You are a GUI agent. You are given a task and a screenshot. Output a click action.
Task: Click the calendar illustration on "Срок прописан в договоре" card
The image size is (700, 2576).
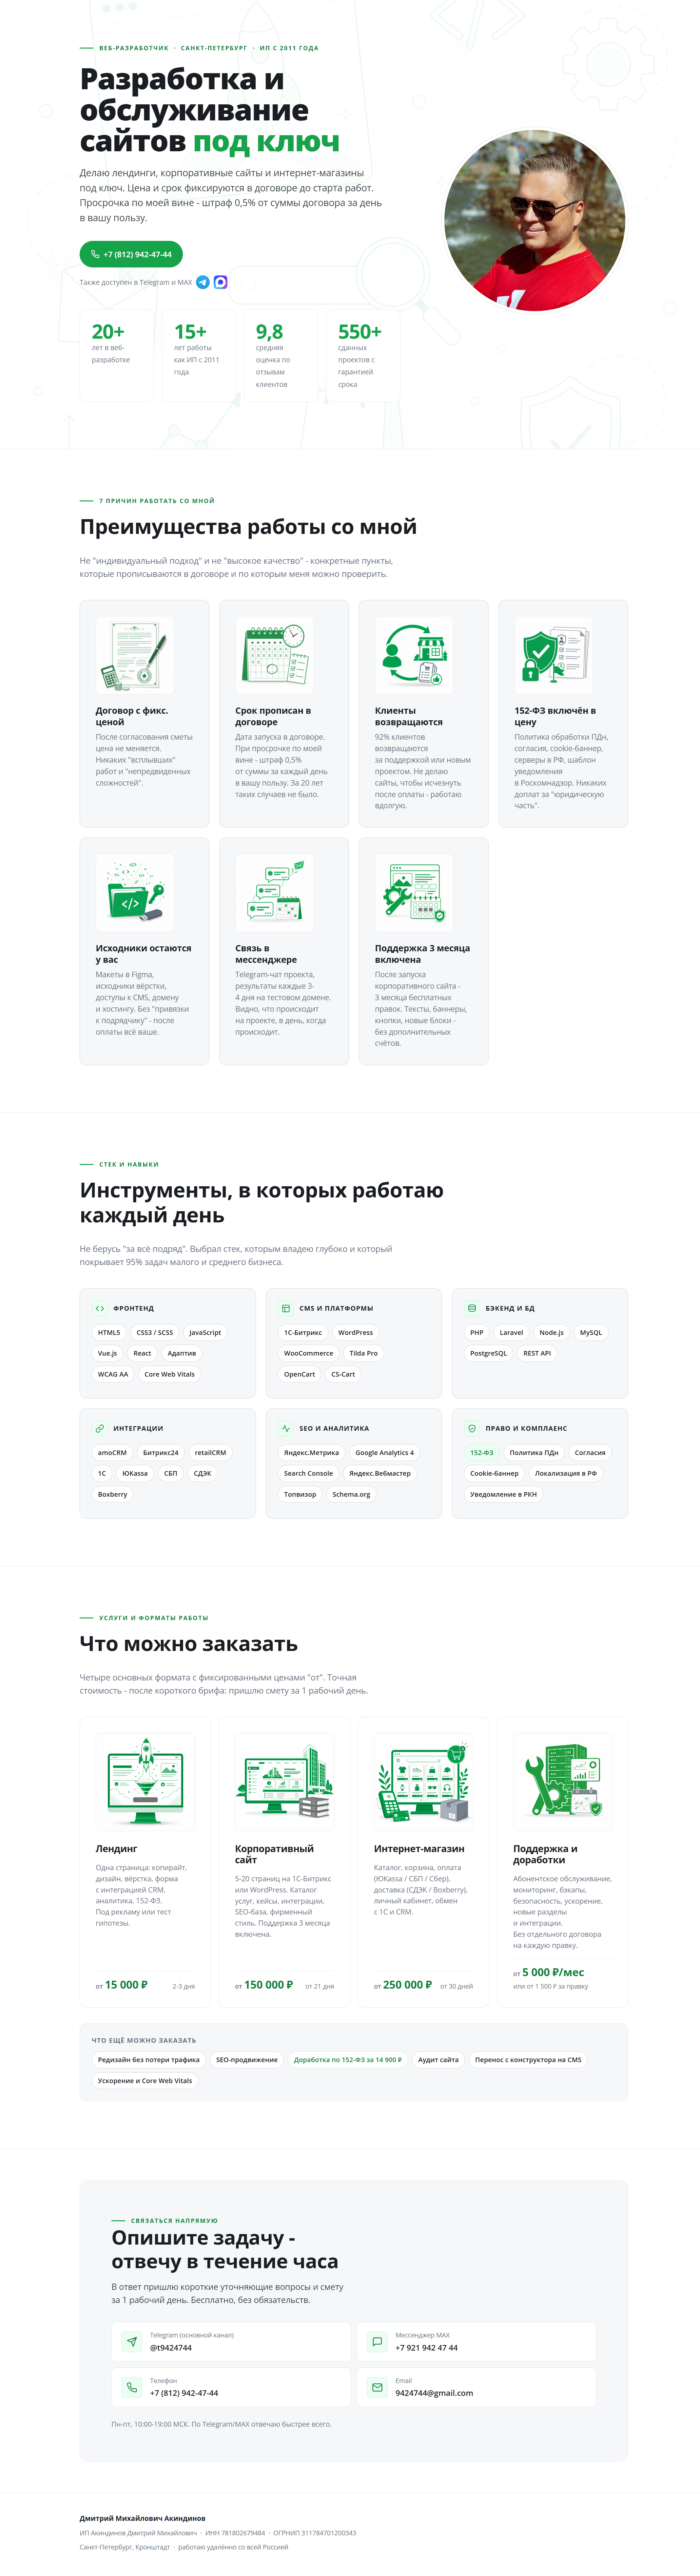pos(275,655)
